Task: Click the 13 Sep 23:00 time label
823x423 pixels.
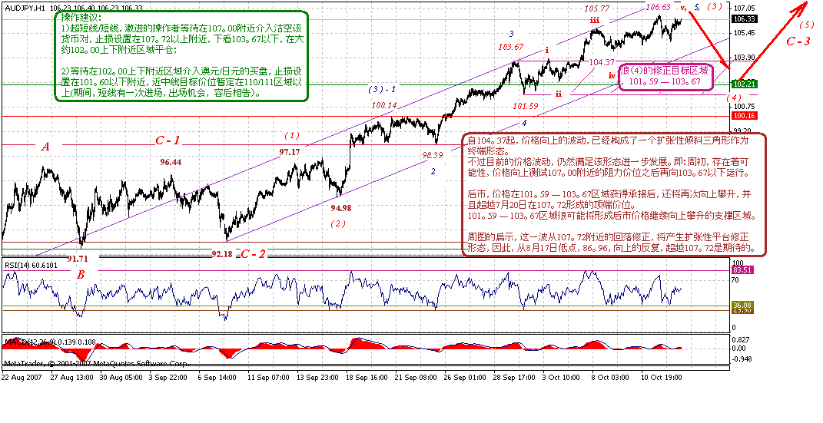Action: [318, 377]
